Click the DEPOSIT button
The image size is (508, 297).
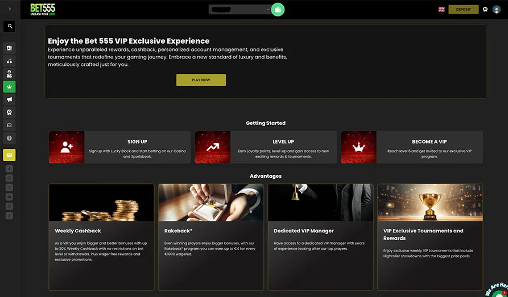pos(463,10)
